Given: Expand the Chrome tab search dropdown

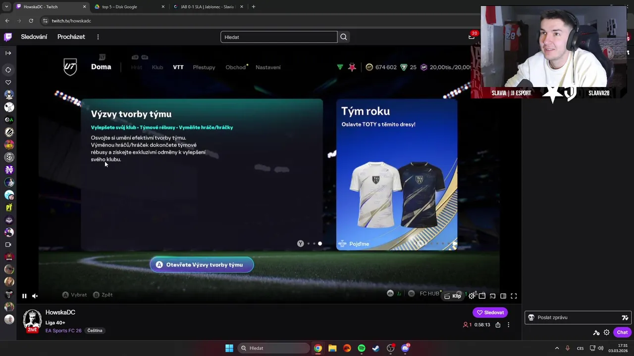Looking at the screenshot, I should coord(6,7).
